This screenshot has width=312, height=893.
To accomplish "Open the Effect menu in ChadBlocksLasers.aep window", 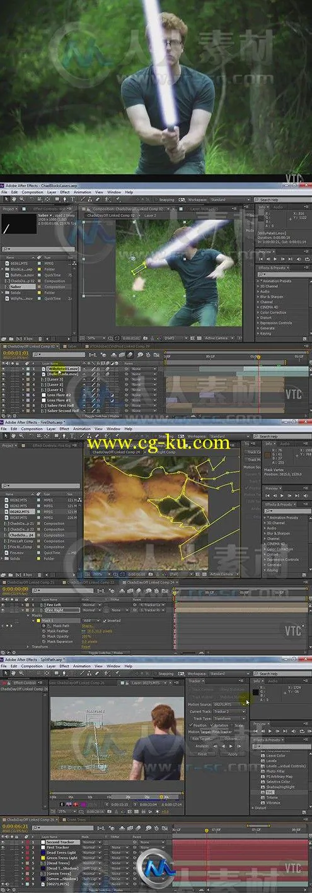I will [x=64, y=192].
